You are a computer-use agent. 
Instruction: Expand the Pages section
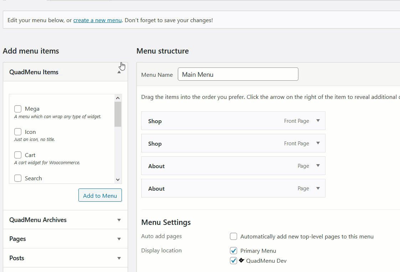(119, 239)
